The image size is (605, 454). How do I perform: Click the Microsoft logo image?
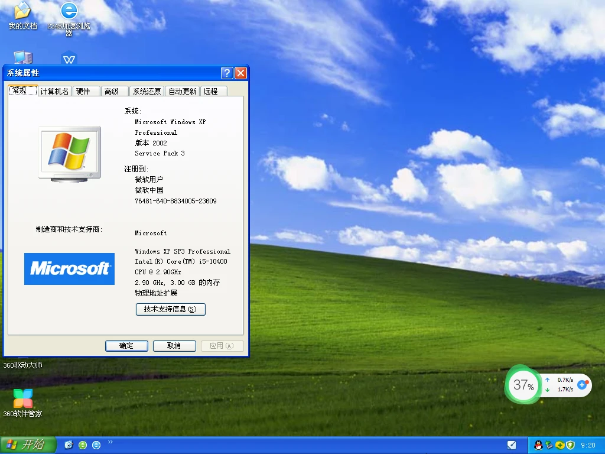pos(70,269)
